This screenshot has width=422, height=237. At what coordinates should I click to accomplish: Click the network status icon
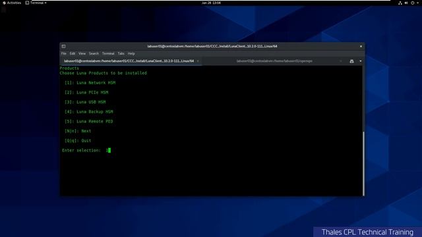coord(400,3)
